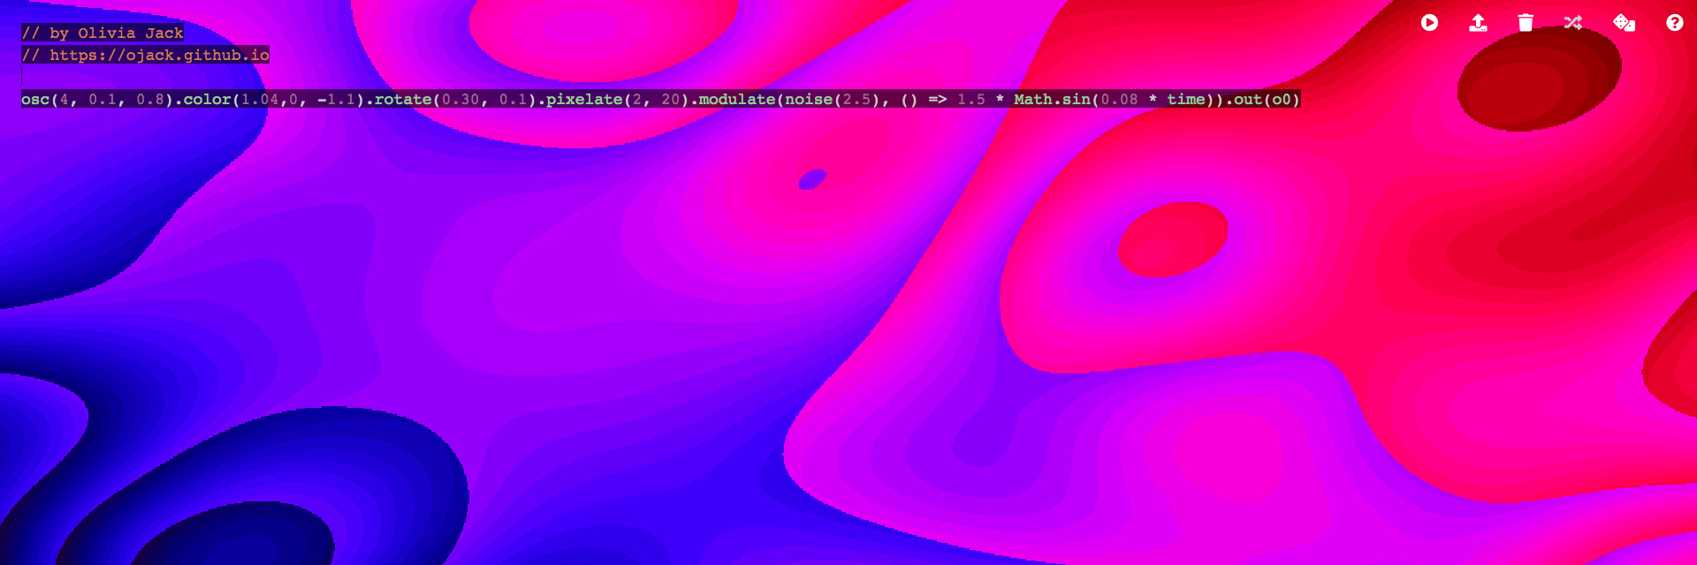Viewport: 1697px width, 565px height.
Task: Click the upload to gallery icon
Action: coord(1478,23)
